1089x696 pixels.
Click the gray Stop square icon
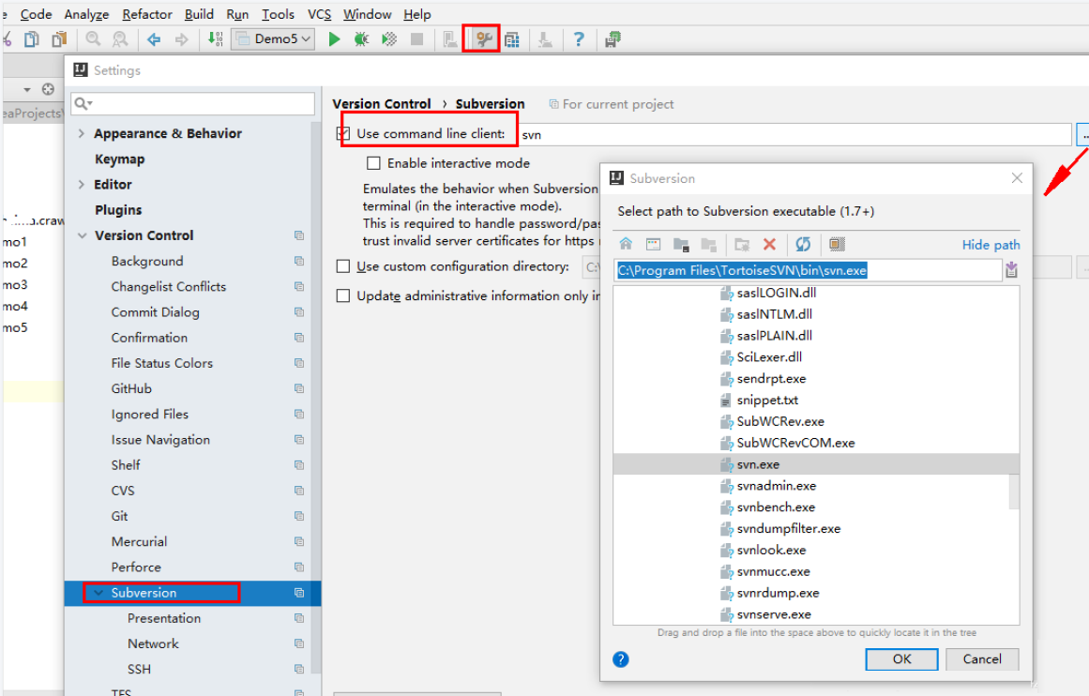coord(416,39)
